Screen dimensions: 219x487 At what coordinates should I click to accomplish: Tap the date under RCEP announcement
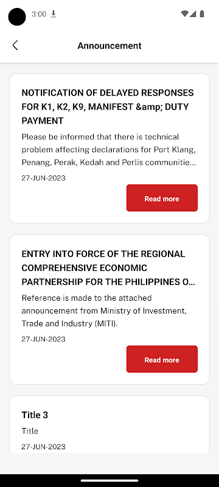(x=43, y=339)
